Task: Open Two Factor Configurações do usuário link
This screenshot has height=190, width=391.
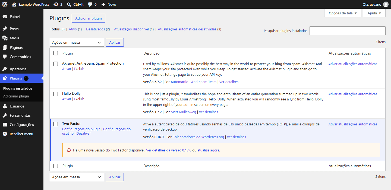Action: point(96,131)
